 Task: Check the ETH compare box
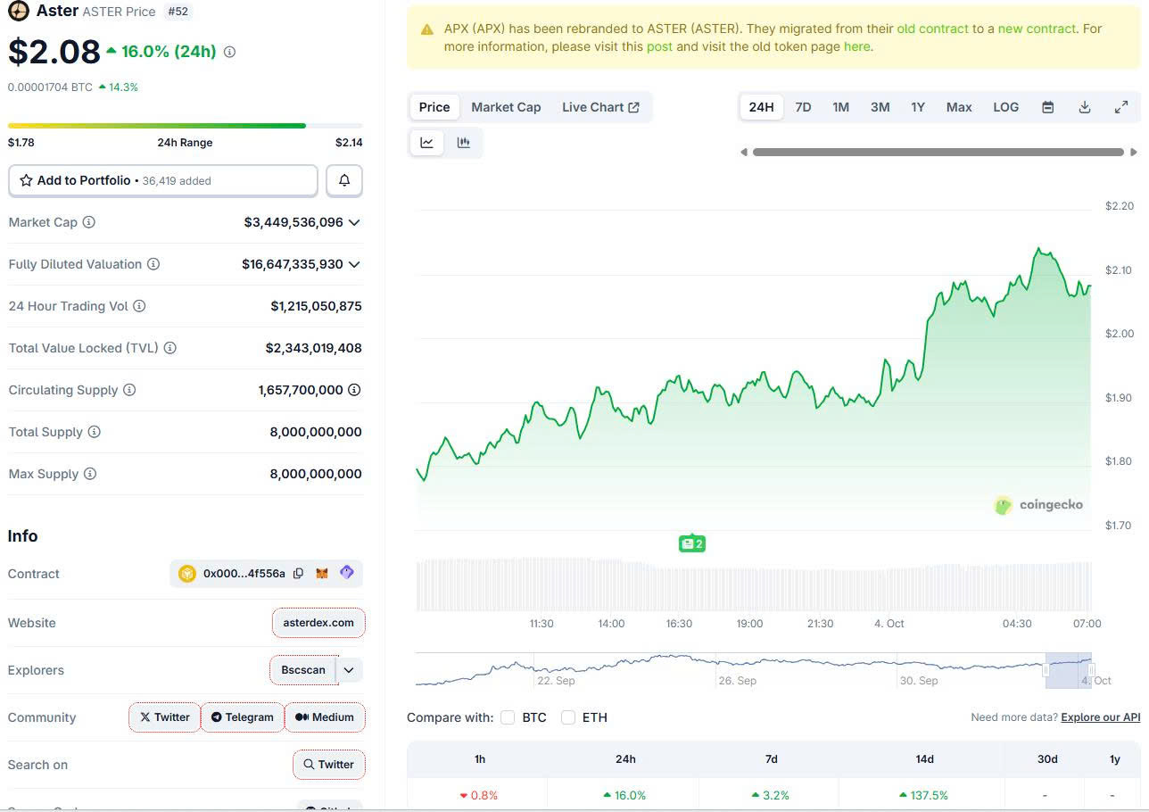[x=568, y=717]
